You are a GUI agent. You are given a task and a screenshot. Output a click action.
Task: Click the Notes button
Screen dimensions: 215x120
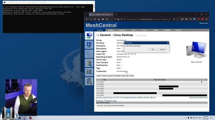tap(104, 76)
